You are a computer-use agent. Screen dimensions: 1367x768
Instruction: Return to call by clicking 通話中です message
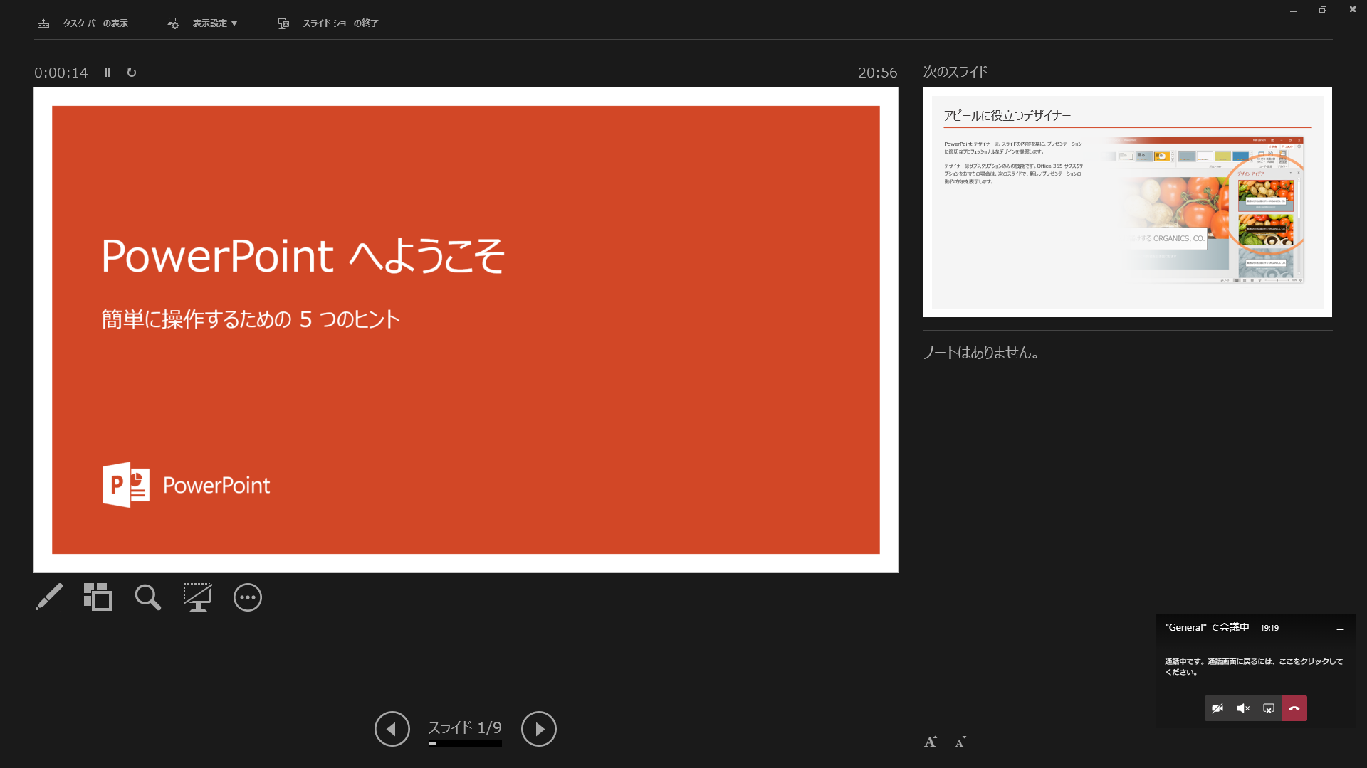coord(1254,666)
